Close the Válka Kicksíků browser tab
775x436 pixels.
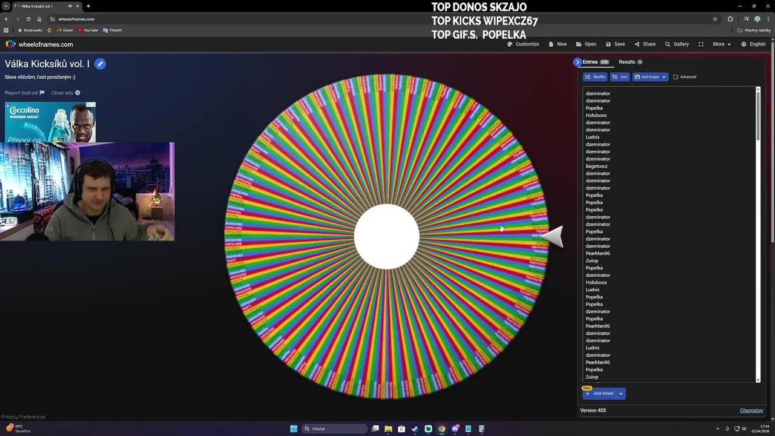(x=77, y=6)
